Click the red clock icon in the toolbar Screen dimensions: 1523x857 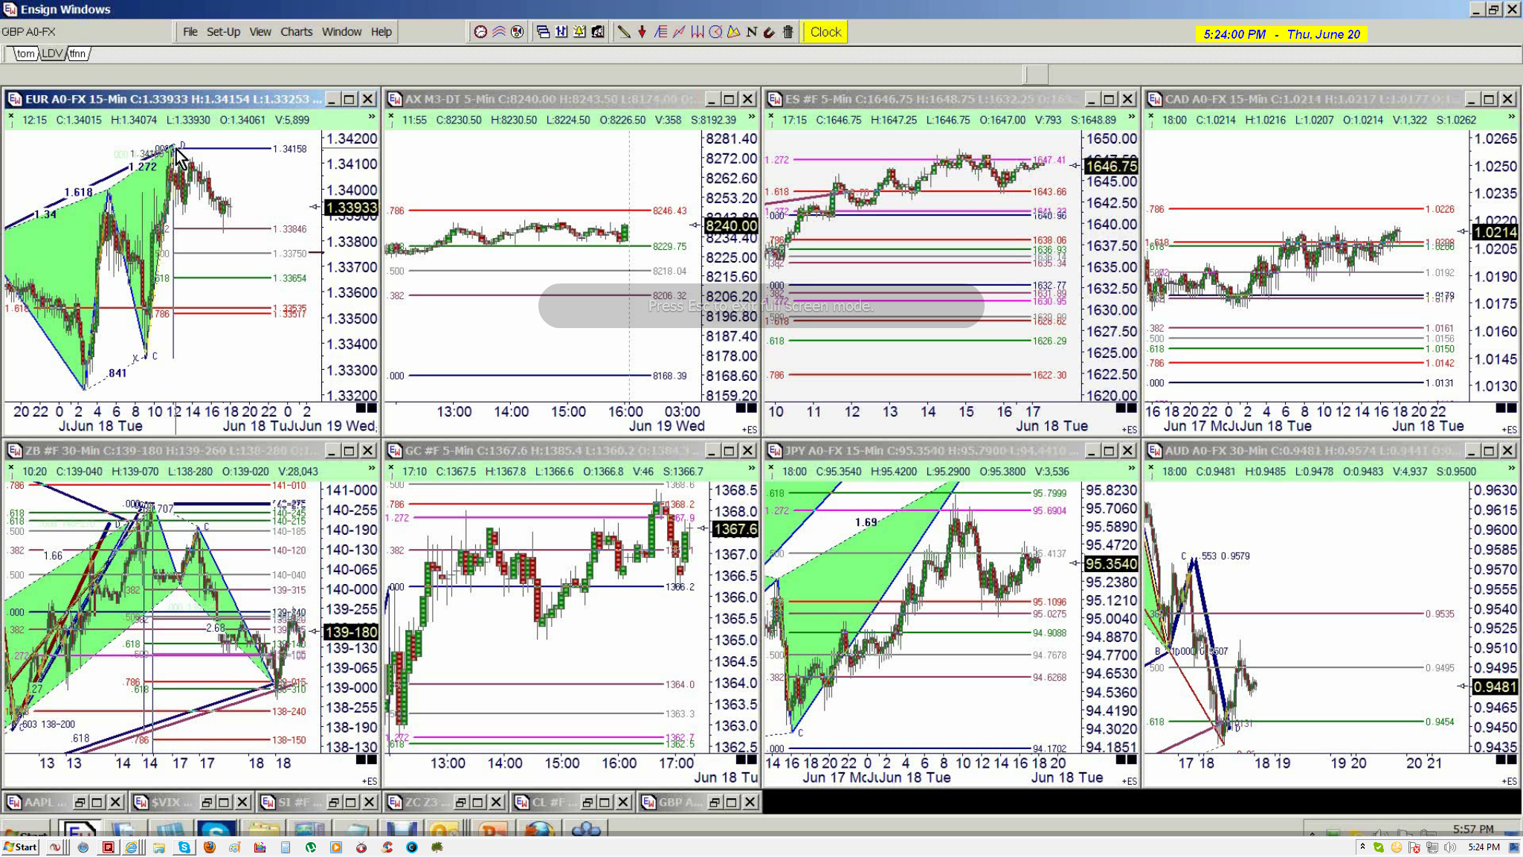480,32
